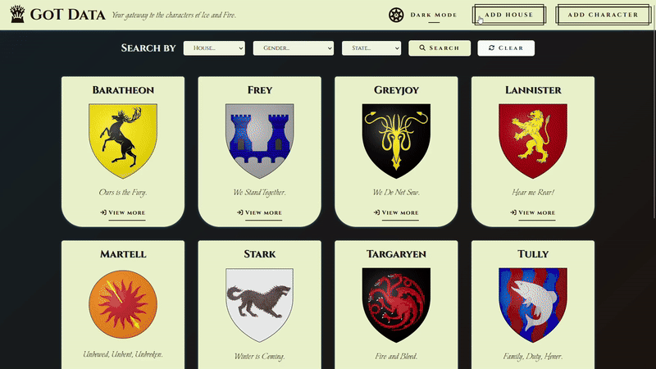Viewport: 656px width, 369px height.
Task: Click the motto 'Fire and Blood.'
Action: tap(396, 357)
